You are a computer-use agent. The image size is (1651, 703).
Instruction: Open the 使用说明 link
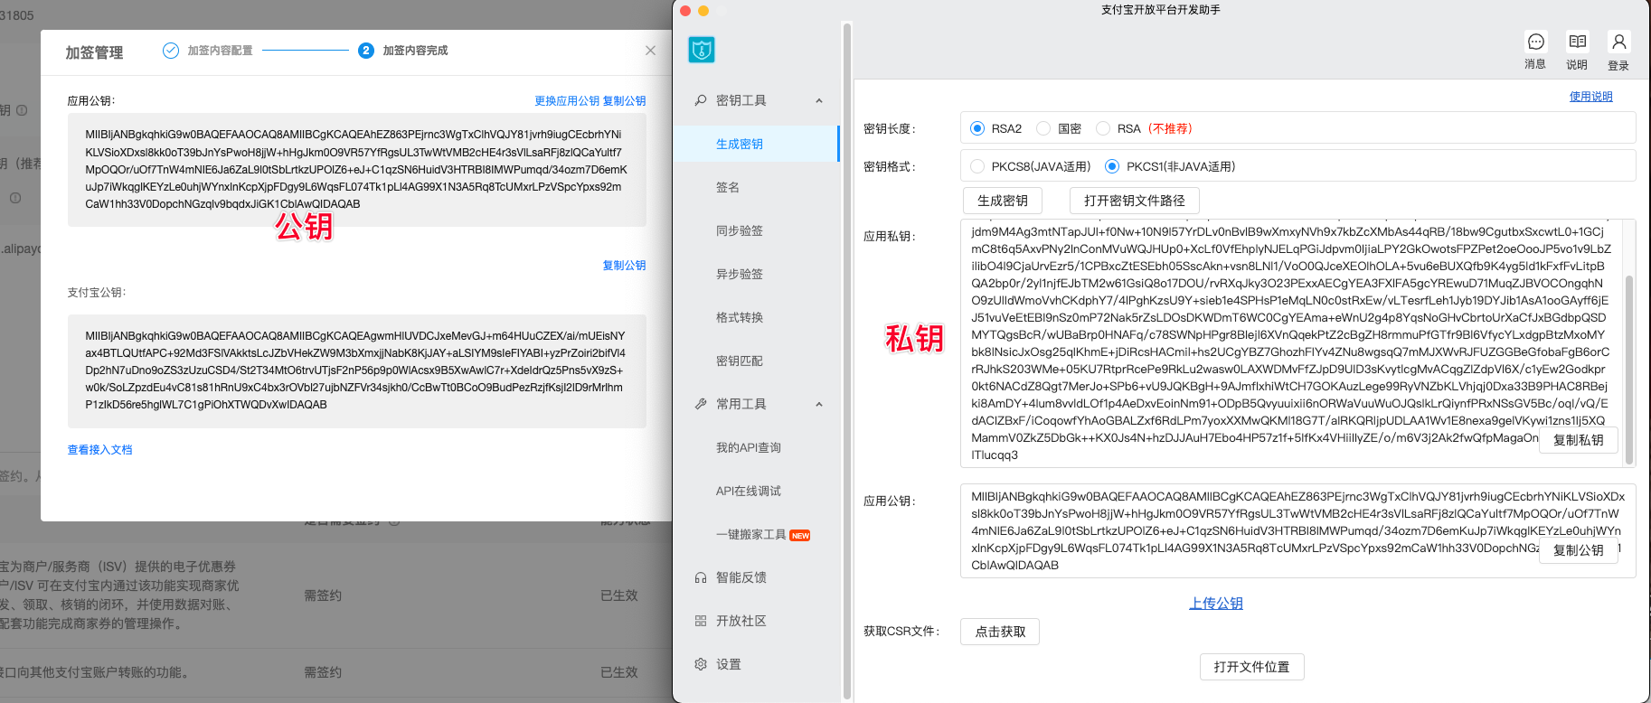(1590, 97)
